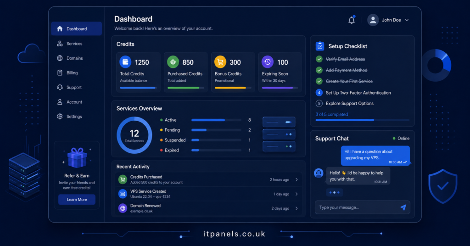Open the Credits Purchased activity title
The width and height of the screenshot is (470, 246).
point(146,177)
